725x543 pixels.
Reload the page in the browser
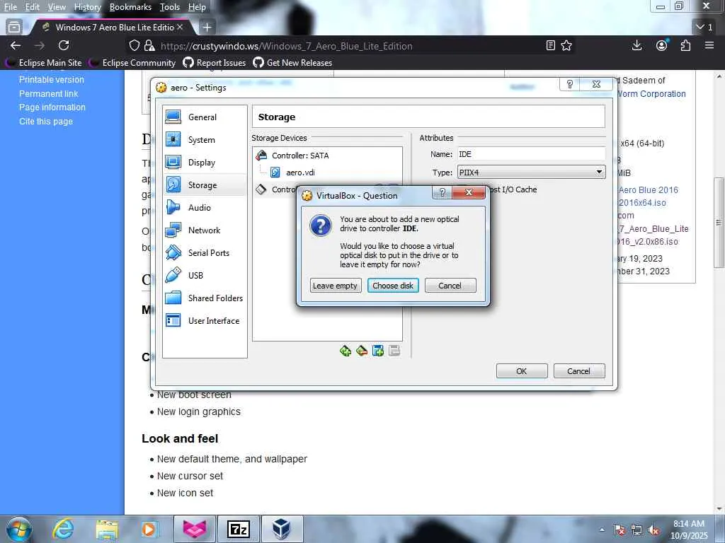click(x=64, y=45)
